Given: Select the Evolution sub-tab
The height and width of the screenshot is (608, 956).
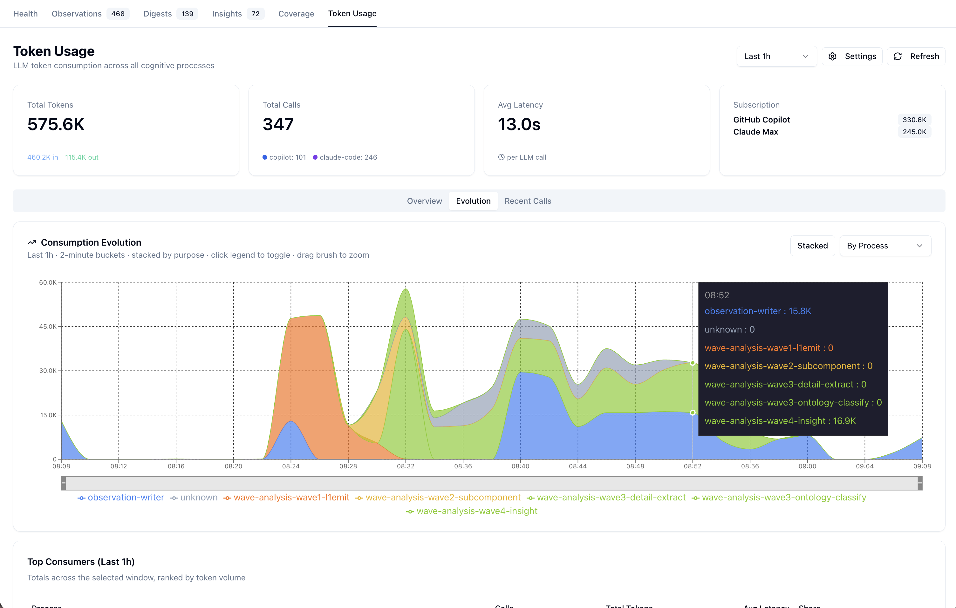Looking at the screenshot, I should 473,201.
